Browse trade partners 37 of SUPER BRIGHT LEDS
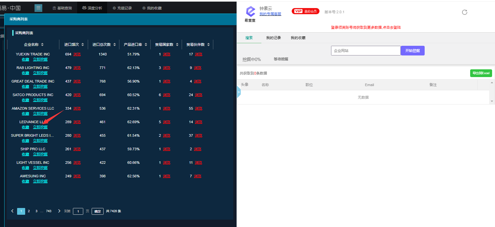 (198, 135)
